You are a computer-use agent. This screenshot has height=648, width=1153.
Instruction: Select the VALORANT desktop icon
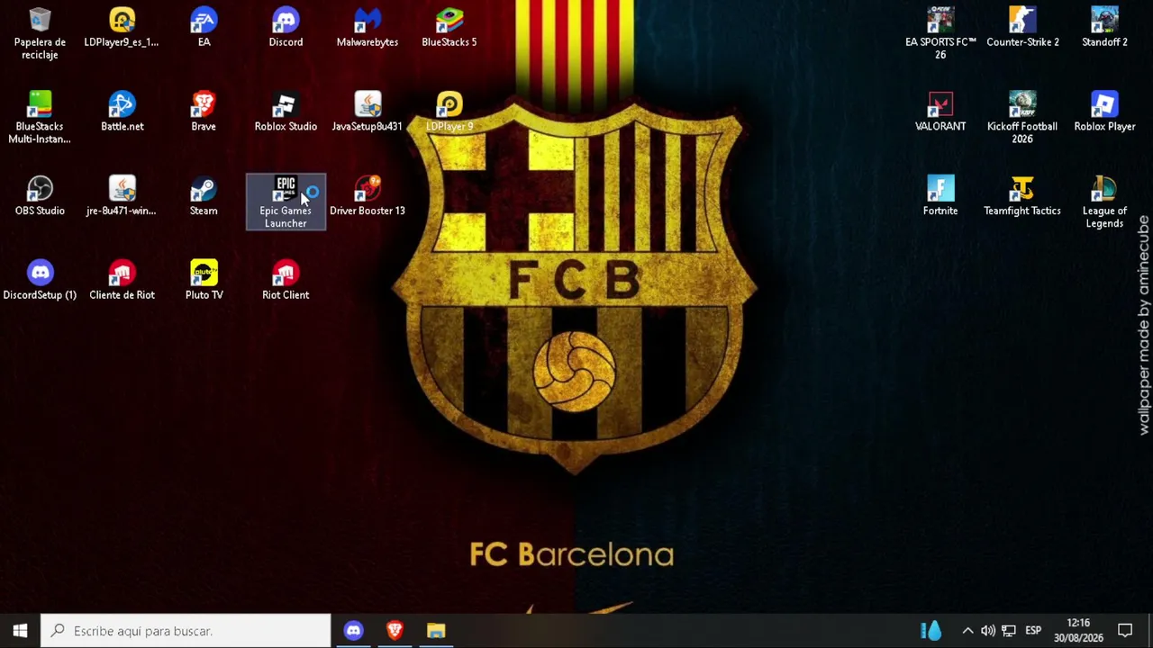pos(940,112)
